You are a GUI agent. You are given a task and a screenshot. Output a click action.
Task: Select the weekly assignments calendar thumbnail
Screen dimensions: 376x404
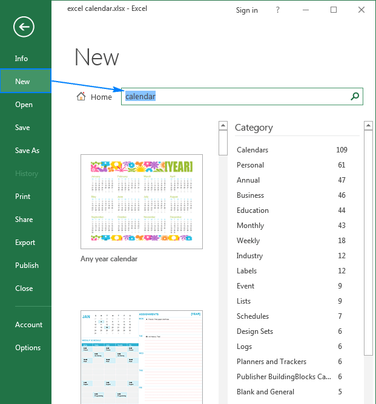point(142,357)
